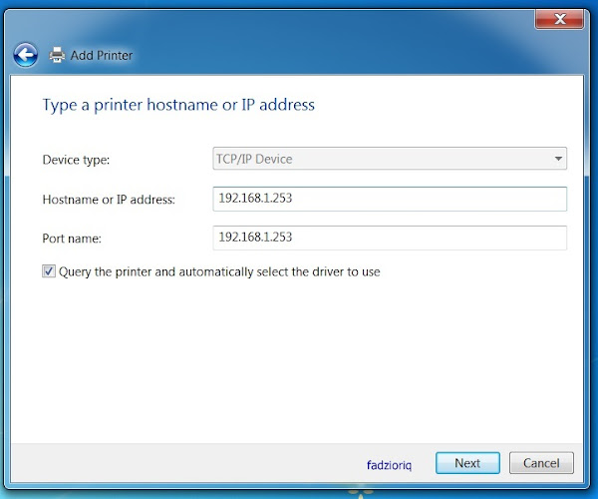Close the Add Printer dialog

[x=559, y=19]
